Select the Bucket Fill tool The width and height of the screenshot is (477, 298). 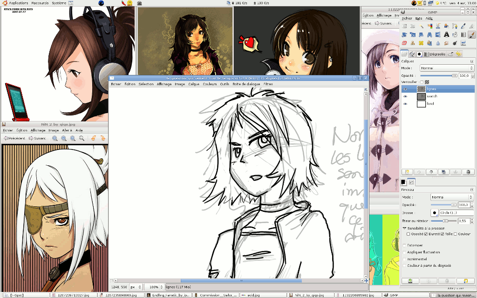coord(455,34)
